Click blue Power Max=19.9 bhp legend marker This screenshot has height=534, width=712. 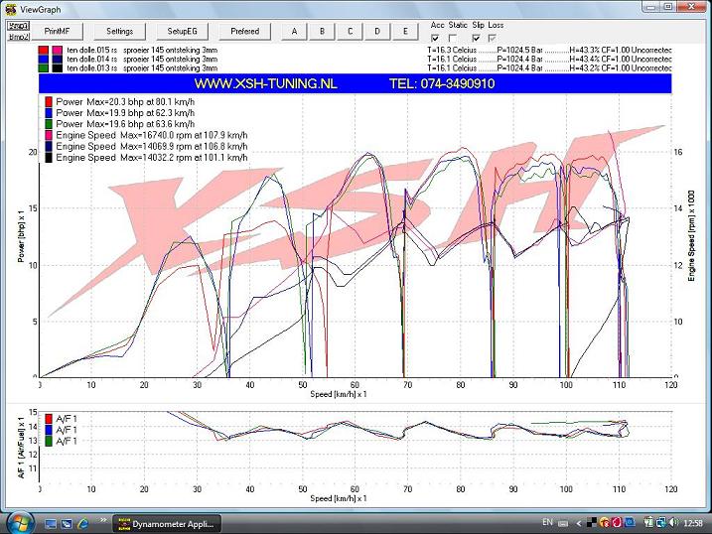(49, 113)
